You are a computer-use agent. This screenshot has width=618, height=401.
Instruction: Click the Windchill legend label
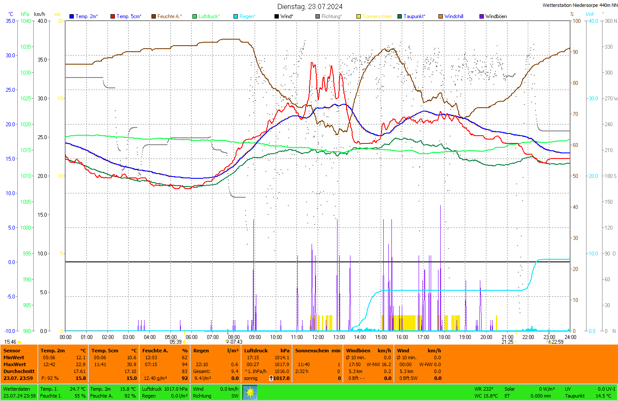454,16
